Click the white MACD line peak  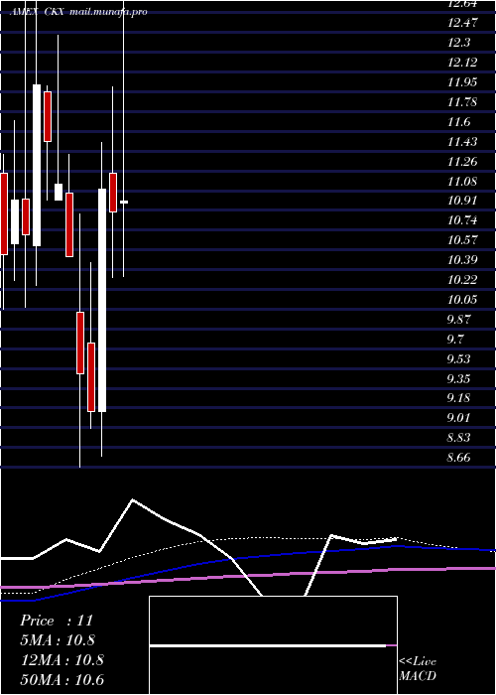pyautogui.click(x=133, y=500)
